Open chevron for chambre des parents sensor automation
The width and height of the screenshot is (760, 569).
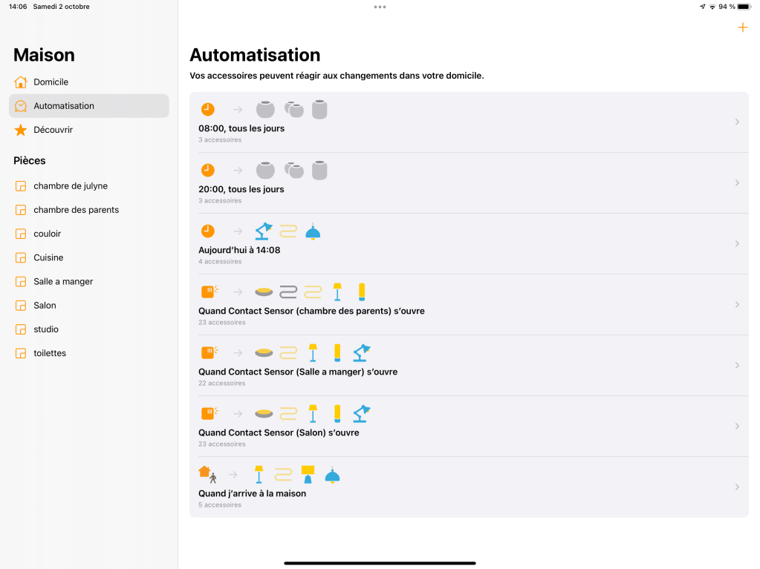(736, 304)
